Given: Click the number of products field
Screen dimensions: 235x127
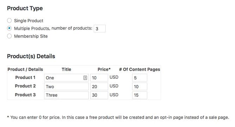Looking at the screenshot, I should [x=100, y=29].
